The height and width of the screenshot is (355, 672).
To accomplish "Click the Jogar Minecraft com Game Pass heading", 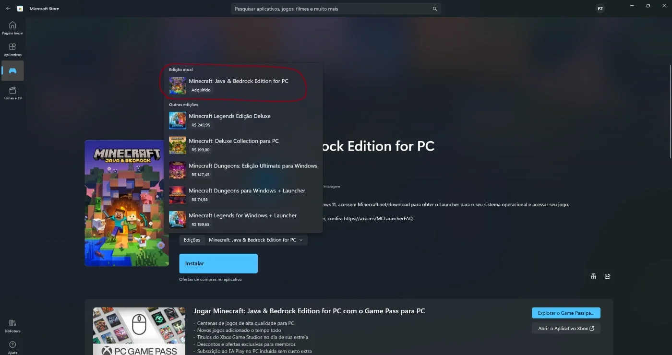I will pyautogui.click(x=309, y=311).
